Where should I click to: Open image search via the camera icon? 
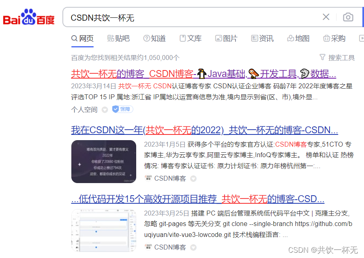tap(348, 17)
